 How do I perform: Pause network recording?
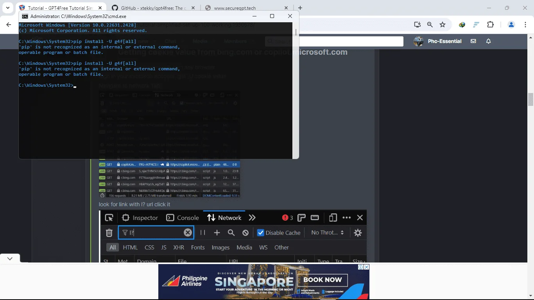point(202,232)
